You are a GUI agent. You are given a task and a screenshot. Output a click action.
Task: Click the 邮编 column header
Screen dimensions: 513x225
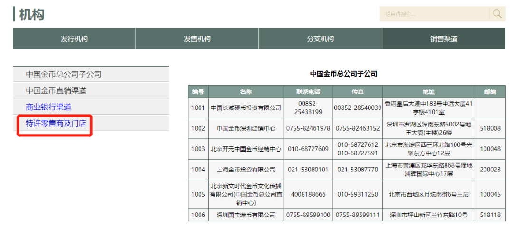(x=490, y=91)
